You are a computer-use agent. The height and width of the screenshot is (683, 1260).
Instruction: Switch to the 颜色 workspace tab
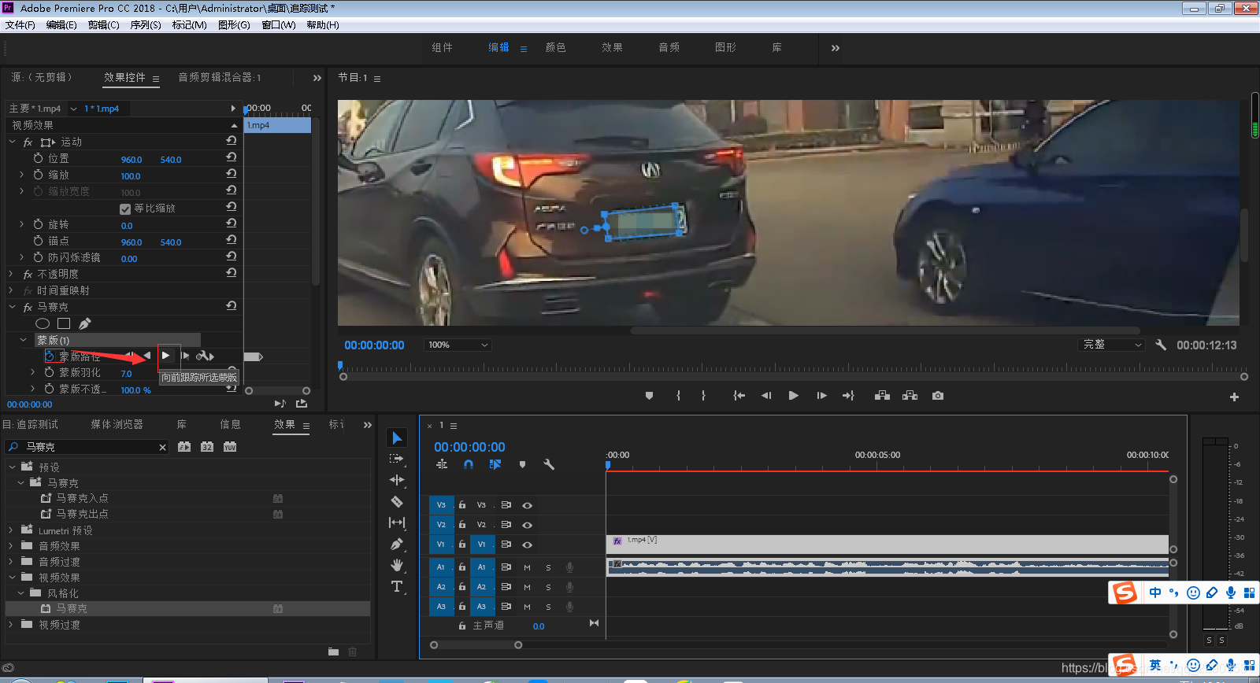tap(555, 47)
